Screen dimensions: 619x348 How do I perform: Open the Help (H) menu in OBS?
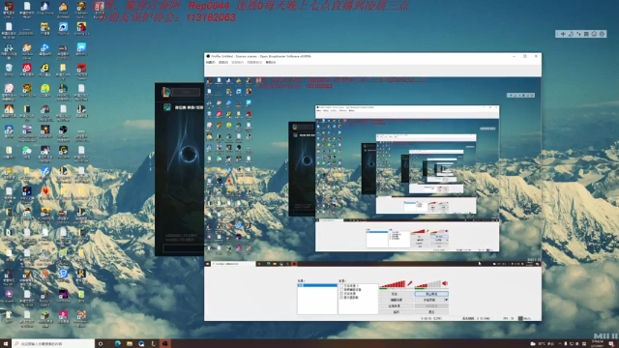271,62
